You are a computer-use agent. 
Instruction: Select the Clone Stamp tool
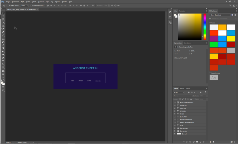pyautogui.click(x=3, y=39)
